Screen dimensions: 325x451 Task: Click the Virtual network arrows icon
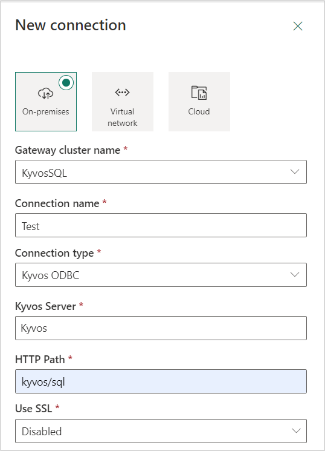(x=122, y=93)
